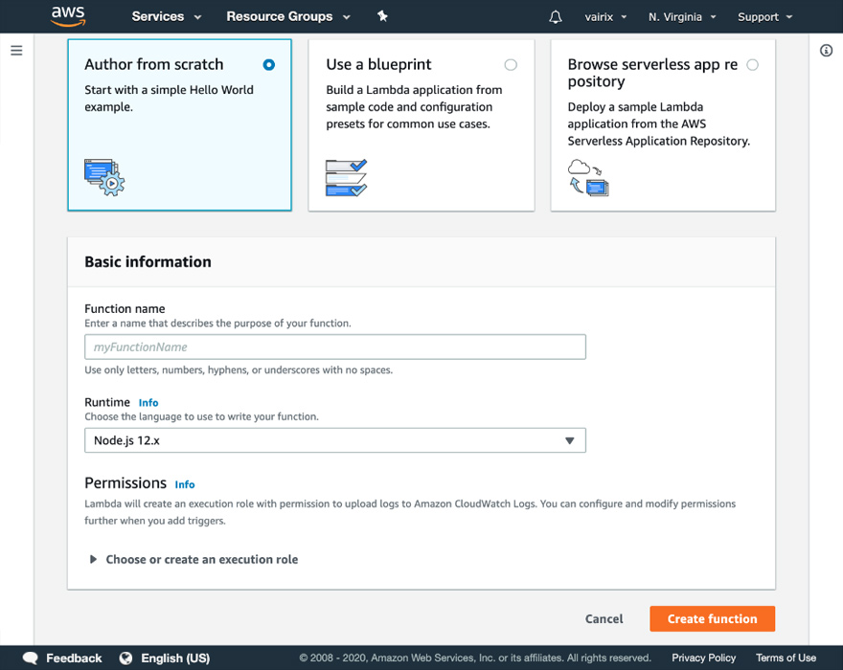
Task: Click the AWS logo home icon
Action: [68, 16]
